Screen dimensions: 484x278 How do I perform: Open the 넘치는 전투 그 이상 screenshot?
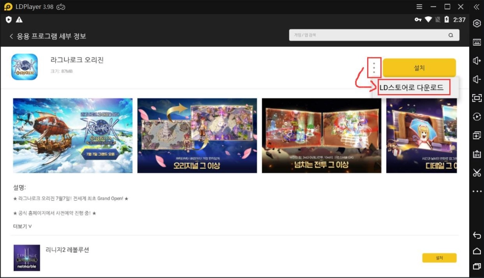[321, 136]
